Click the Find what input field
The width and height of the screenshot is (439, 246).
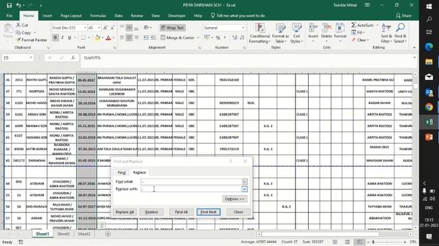coord(191,182)
